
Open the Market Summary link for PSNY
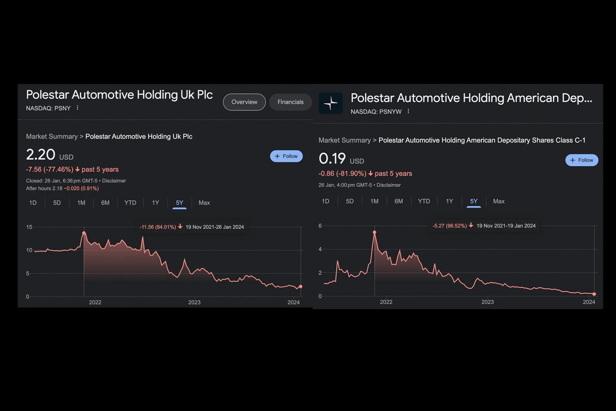pos(52,136)
